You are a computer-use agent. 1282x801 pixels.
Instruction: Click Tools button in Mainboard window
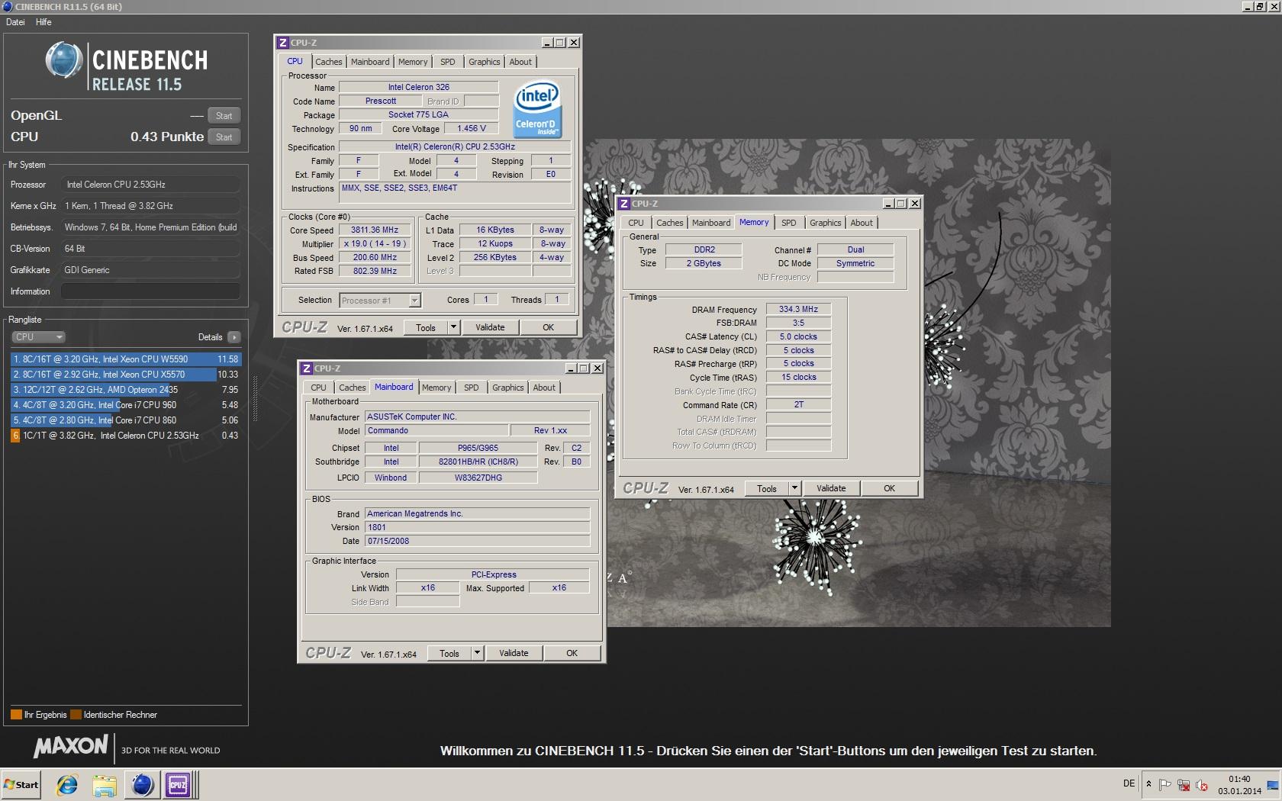(x=449, y=653)
